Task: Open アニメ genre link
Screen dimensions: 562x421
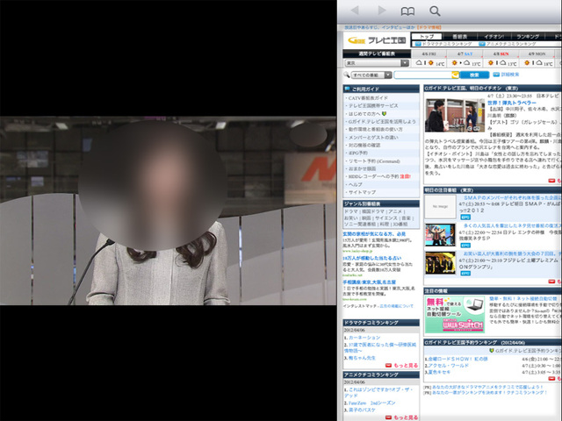Action: point(395,211)
